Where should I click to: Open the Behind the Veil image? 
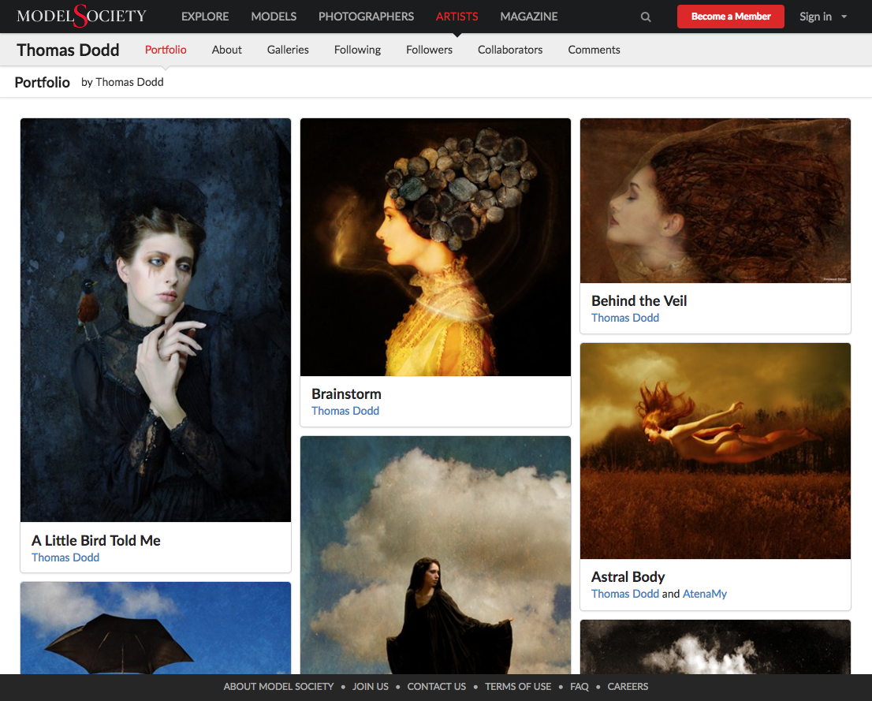coord(715,200)
